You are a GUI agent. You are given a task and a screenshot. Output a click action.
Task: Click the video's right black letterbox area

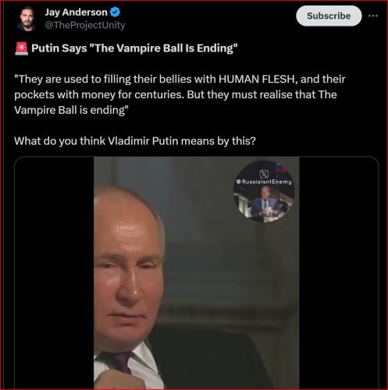tap(339, 273)
